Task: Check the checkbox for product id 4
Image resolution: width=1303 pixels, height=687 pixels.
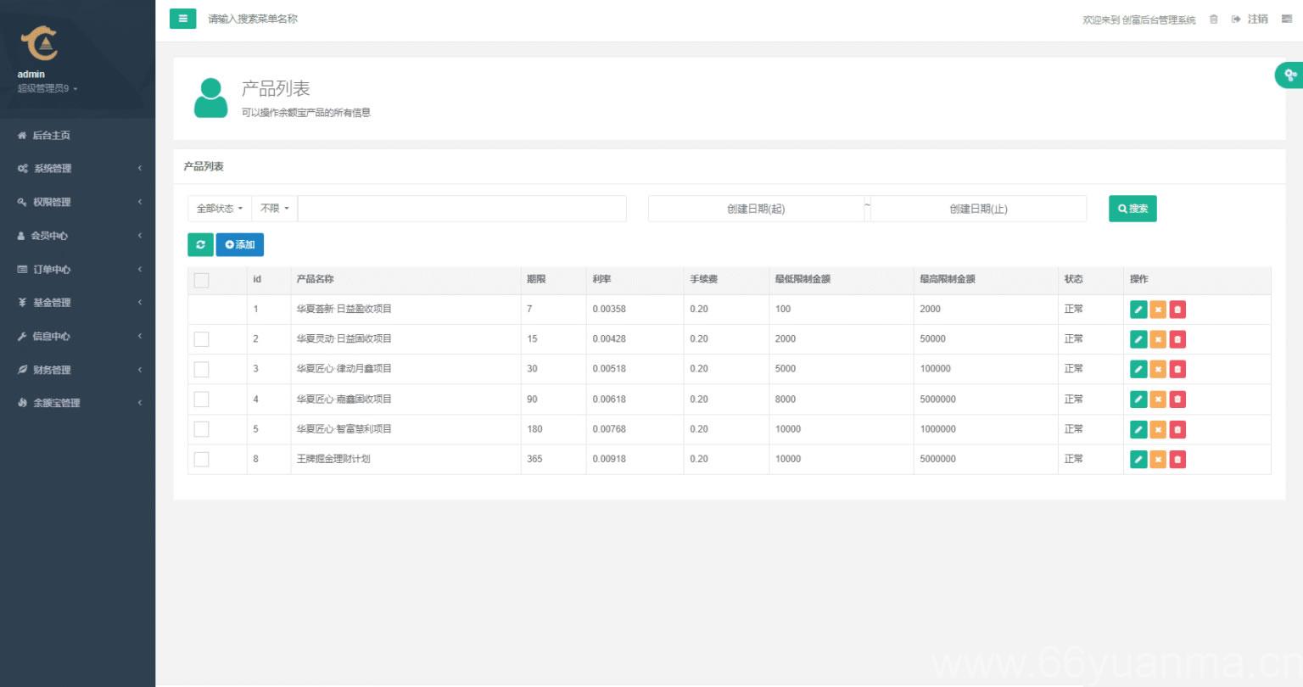Action: 201,399
